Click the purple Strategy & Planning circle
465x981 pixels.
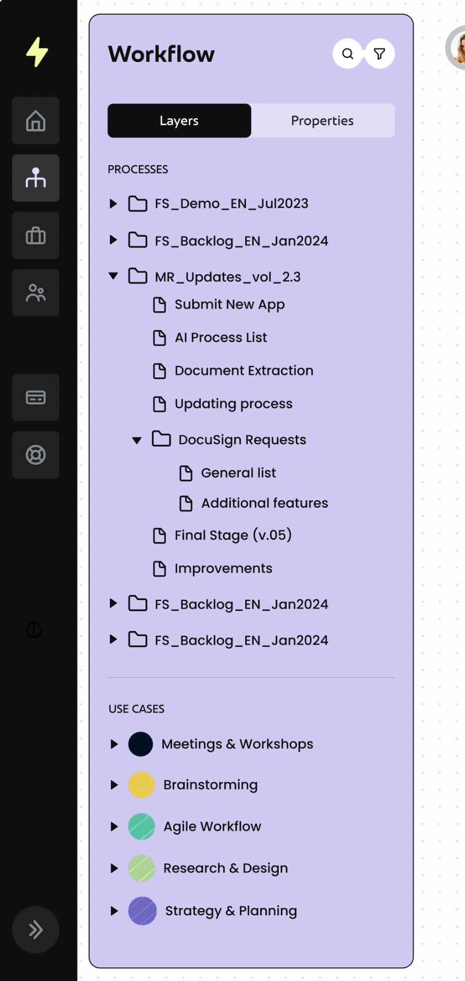click(x=142, y=910)
